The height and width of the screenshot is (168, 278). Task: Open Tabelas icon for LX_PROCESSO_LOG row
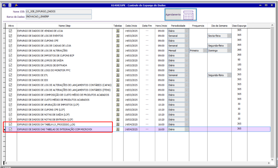118,124
